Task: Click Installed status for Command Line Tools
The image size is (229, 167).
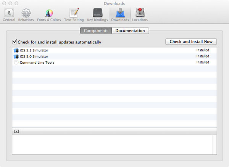Action: coord(203,63)
